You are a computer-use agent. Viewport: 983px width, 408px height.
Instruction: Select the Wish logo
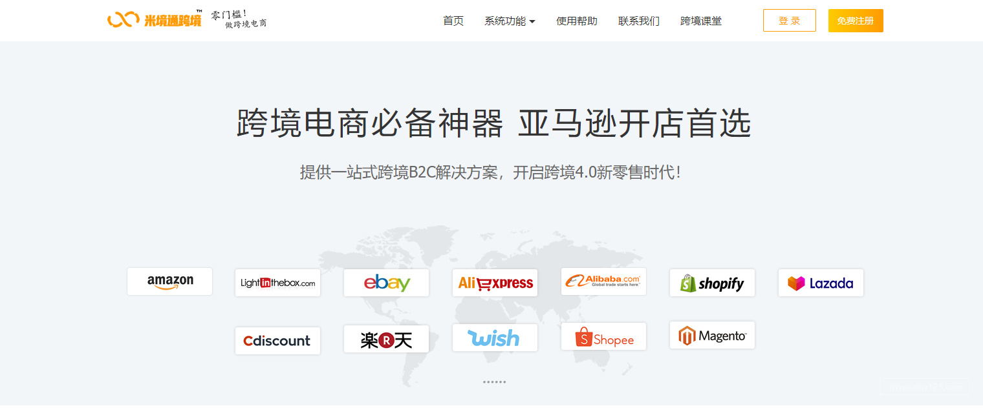(495, 336)
